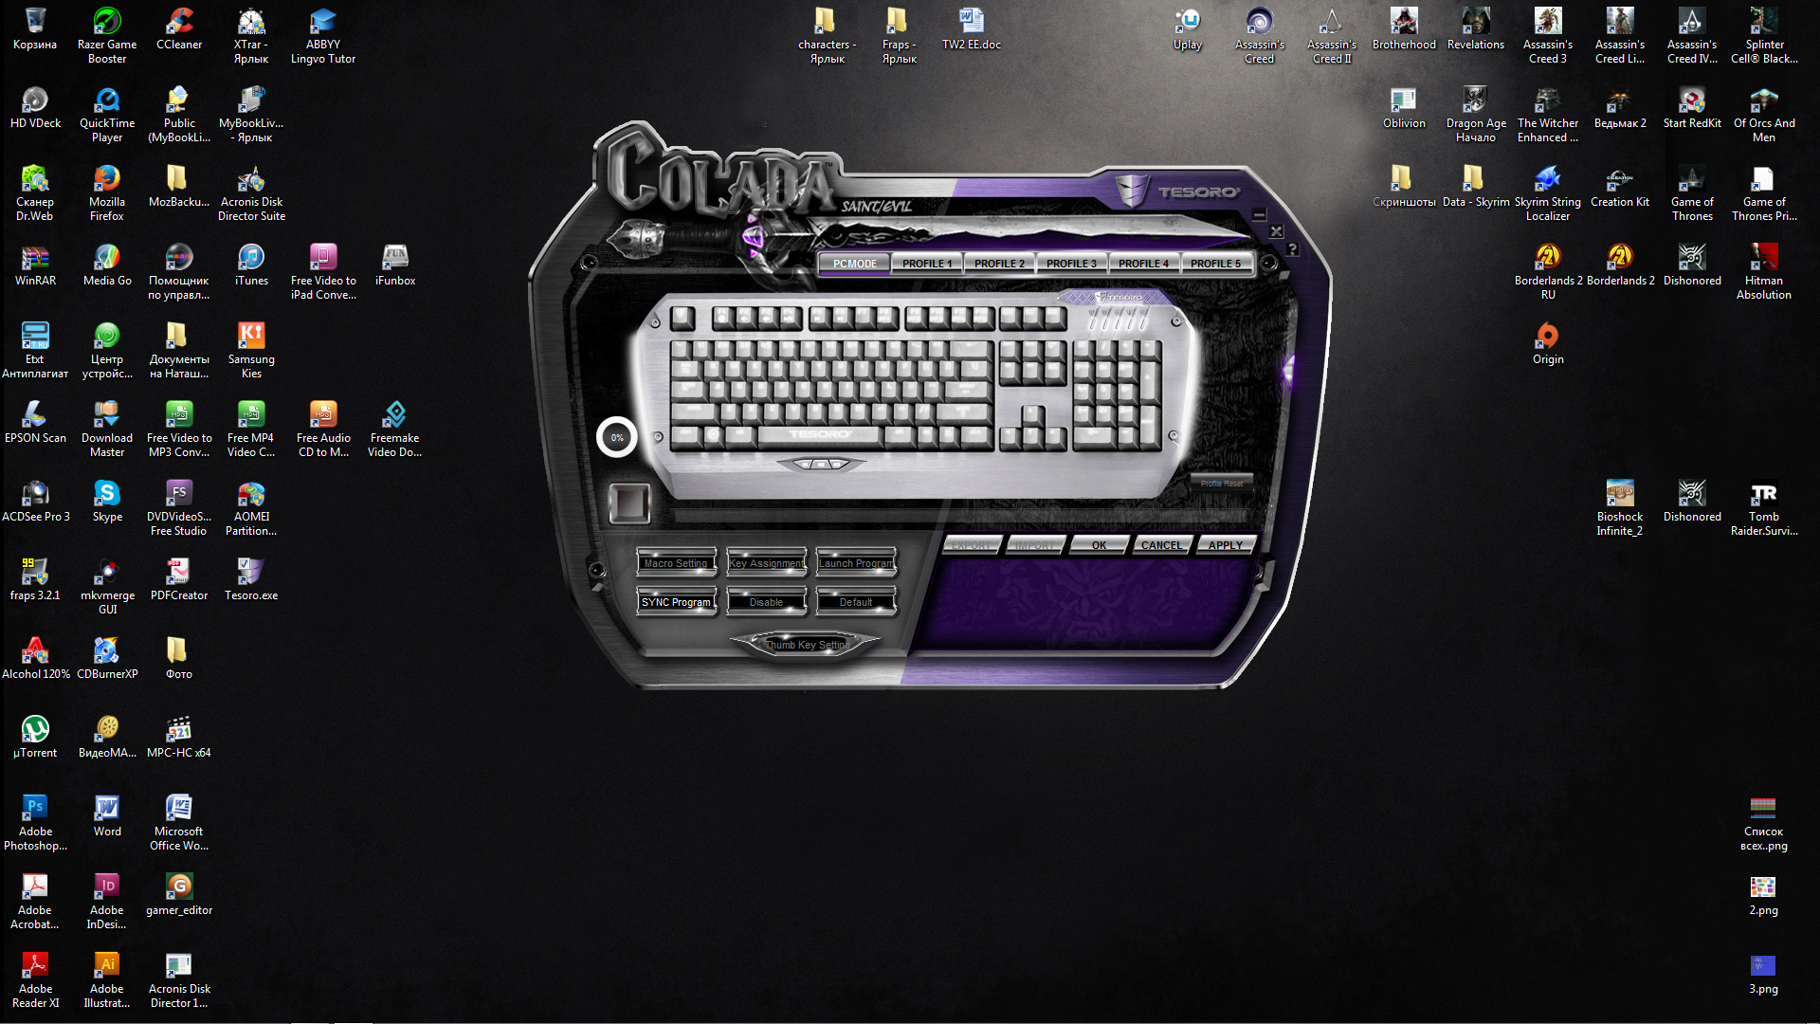
Task: Open ABBYY Lingvo Tutor icon
Action: click(323, 36)
